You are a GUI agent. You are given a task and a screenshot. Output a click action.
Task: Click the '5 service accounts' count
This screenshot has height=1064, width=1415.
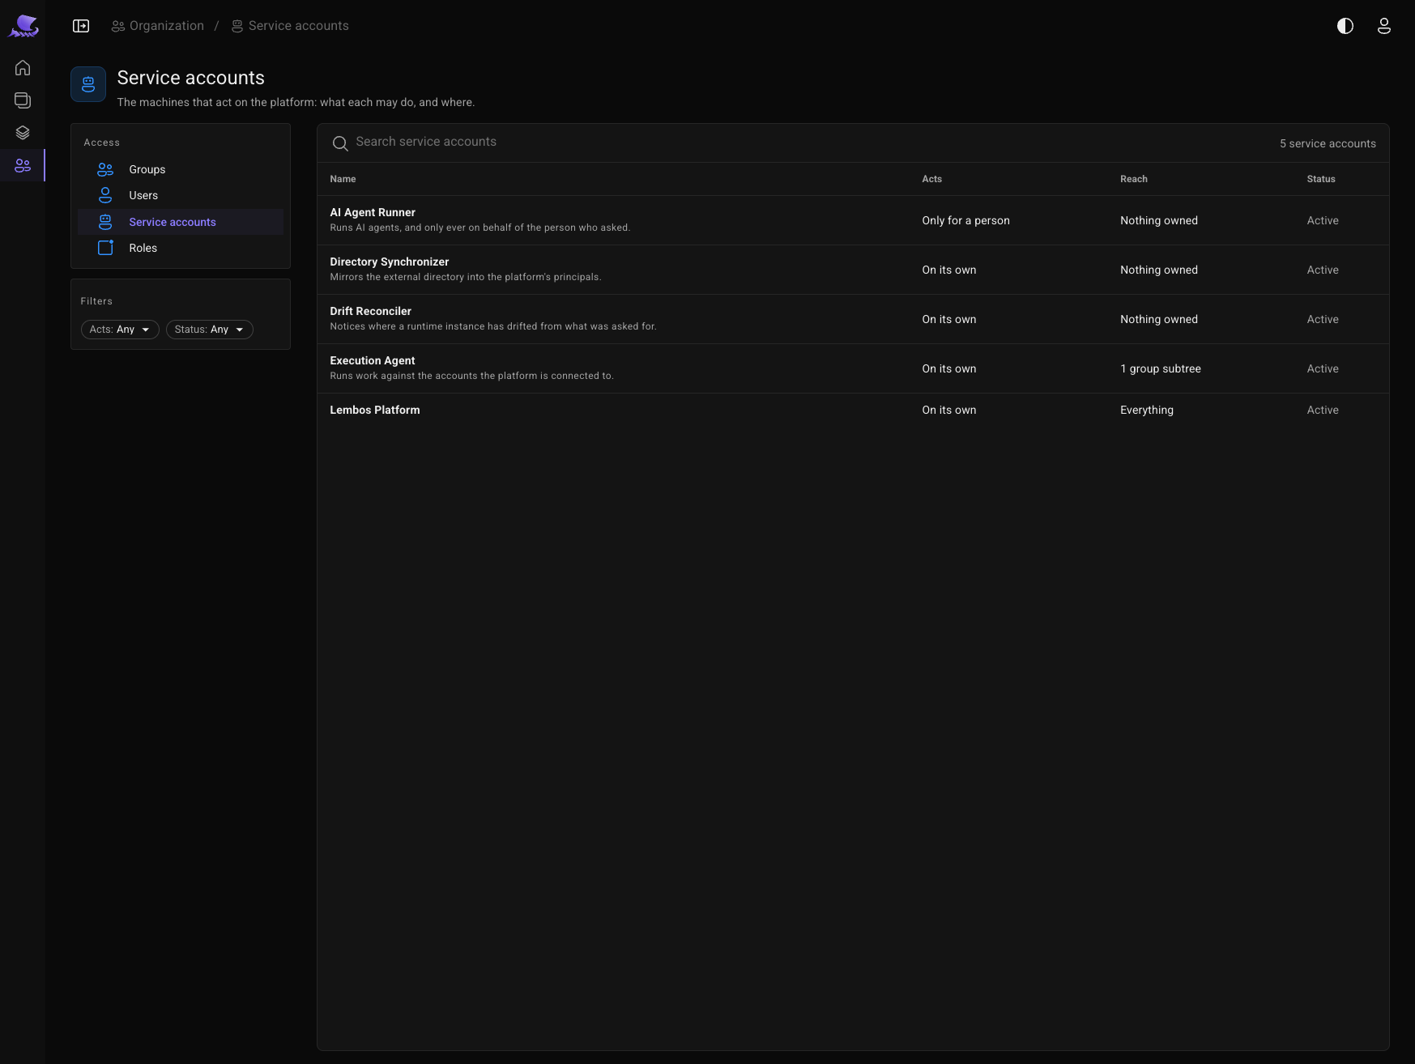pyautogui.click(x=1328, y=143)
